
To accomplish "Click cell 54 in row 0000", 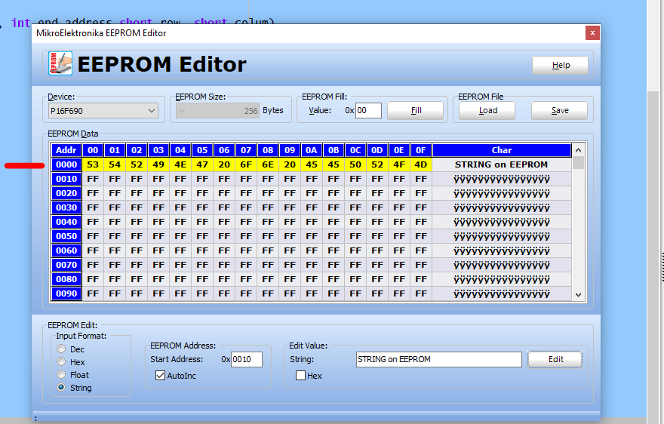I will coord(115,164).
